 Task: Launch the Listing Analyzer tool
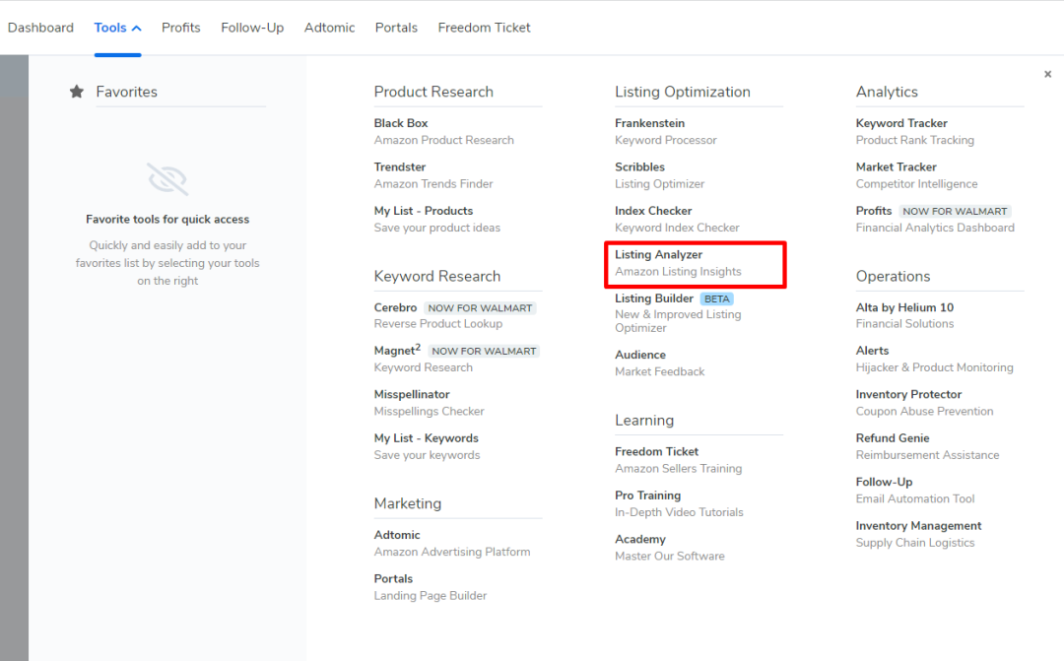pyautogui.click(x=658, y=255)
